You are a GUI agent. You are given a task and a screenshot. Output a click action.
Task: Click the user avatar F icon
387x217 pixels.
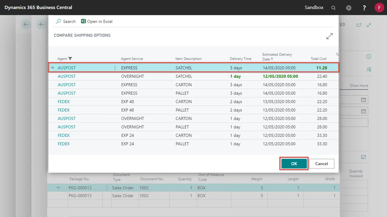pyautogui.click(x=379, y=8)
